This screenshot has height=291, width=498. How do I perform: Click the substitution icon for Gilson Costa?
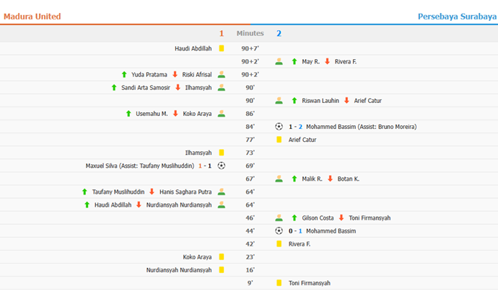[x=279, y=218]
